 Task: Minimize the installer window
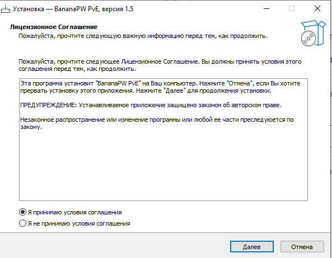[266, 9]
